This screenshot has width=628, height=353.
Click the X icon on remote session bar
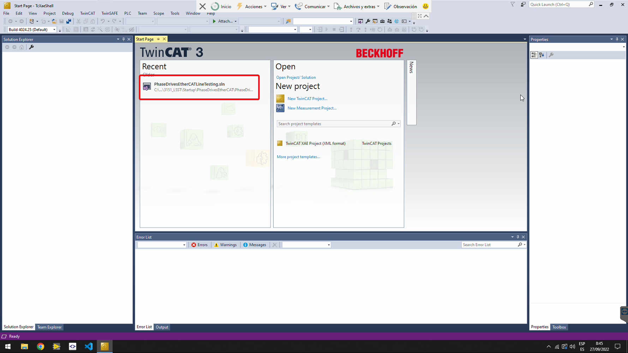point(203,6)
